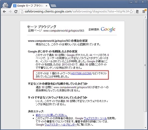Screen dimensions: 148x130
Task: Open the Chrome hamburger menu
Action: pyautogui.click(x=144, y=11)
